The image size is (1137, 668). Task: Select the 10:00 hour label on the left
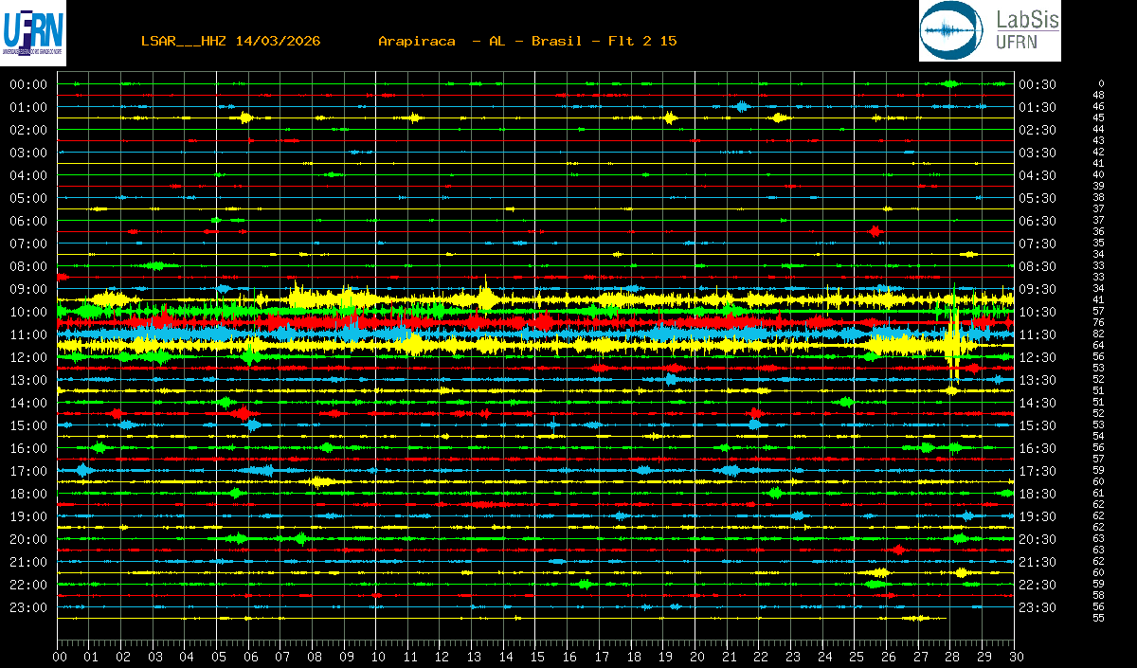[28, 312]
